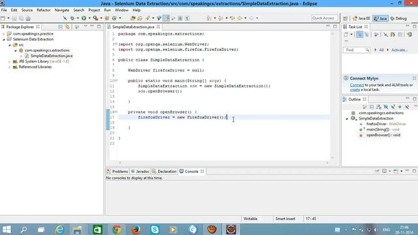Screen dimensions: 418x235
Task: Toggle Link with Editor in Package Explorer
Action: [67, 27]
